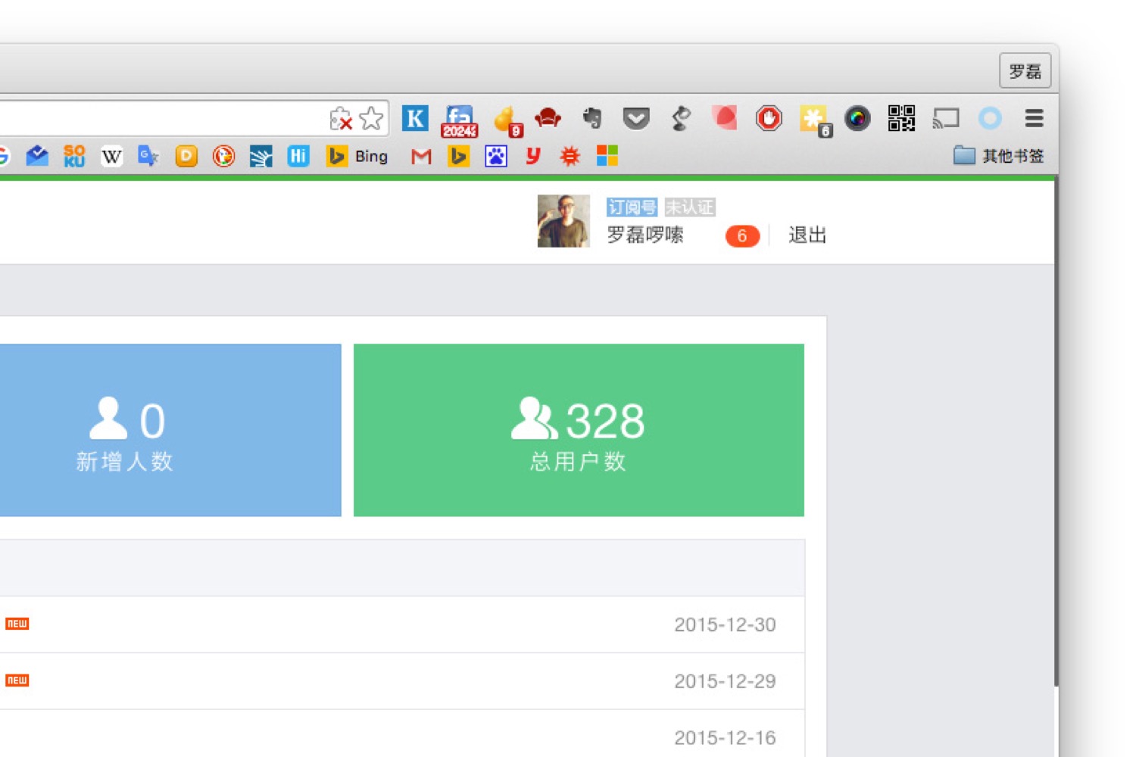Open the Google Translate bookmark
The width and height of the screenshot is (1136, 757).
[x=148, y=157]
